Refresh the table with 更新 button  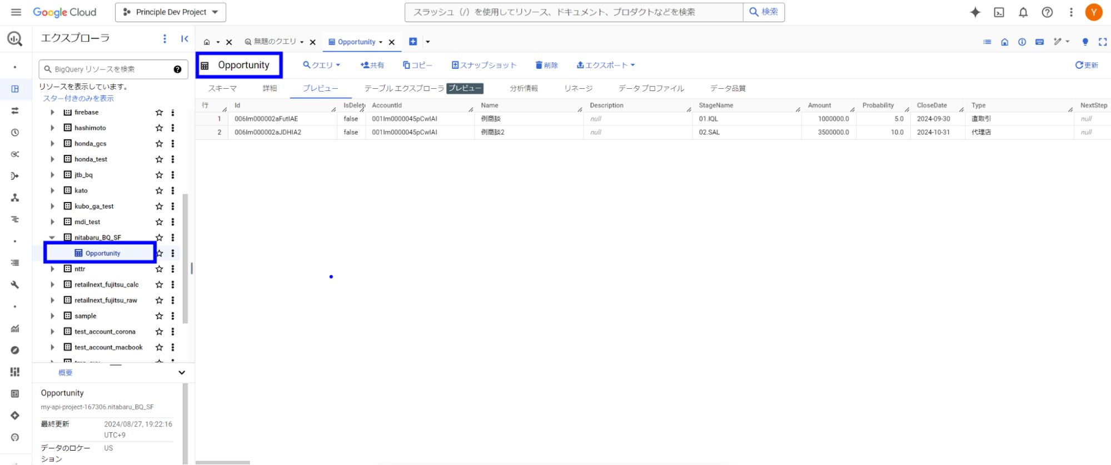click(1086, 65)
